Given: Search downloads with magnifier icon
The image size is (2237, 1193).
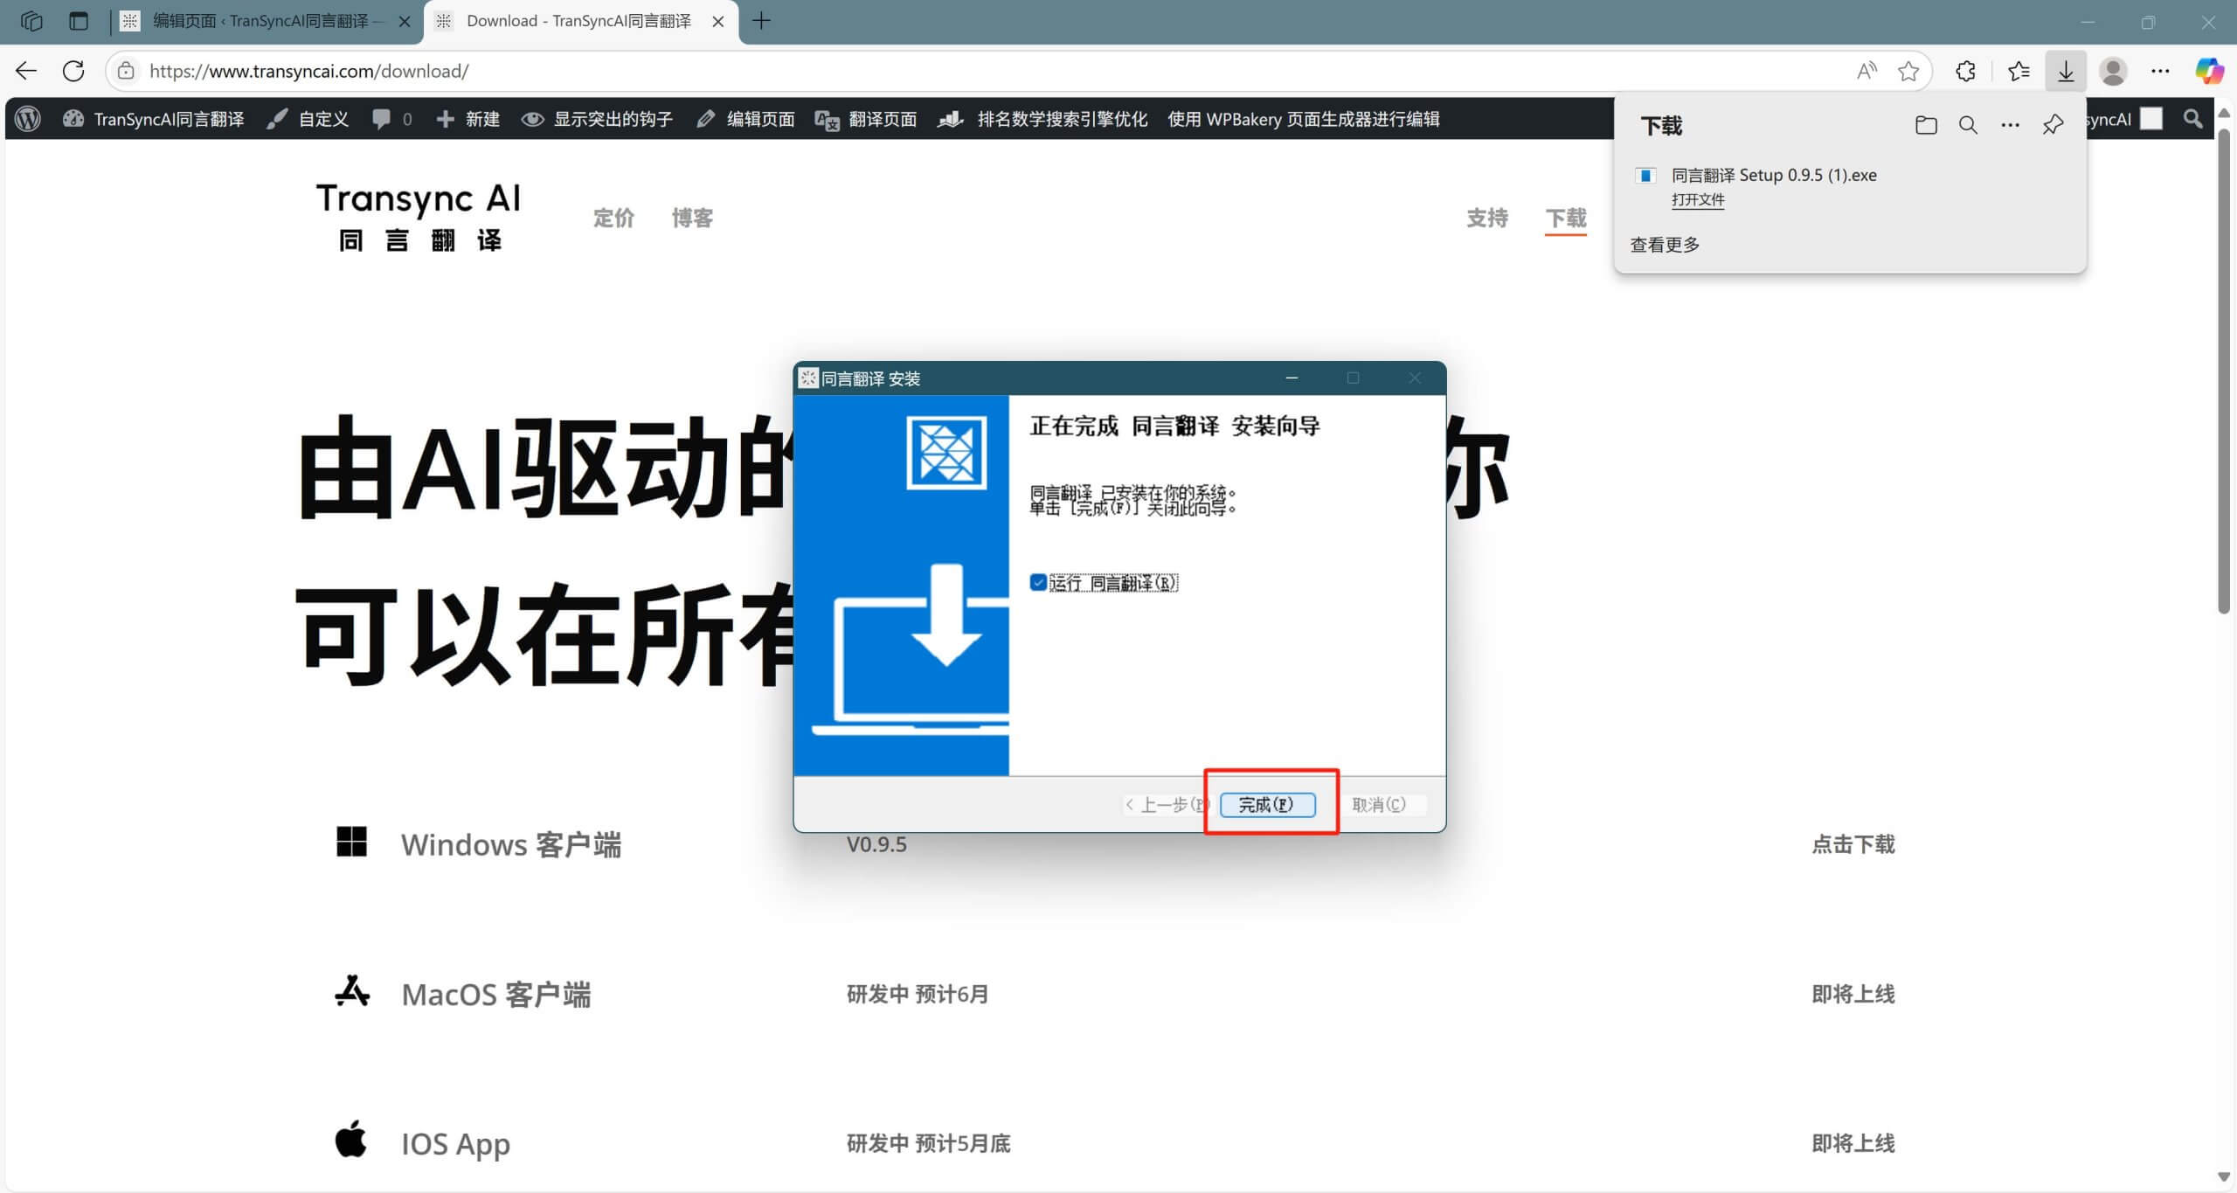Looking at the screenshot, I should click(1968, 125).
